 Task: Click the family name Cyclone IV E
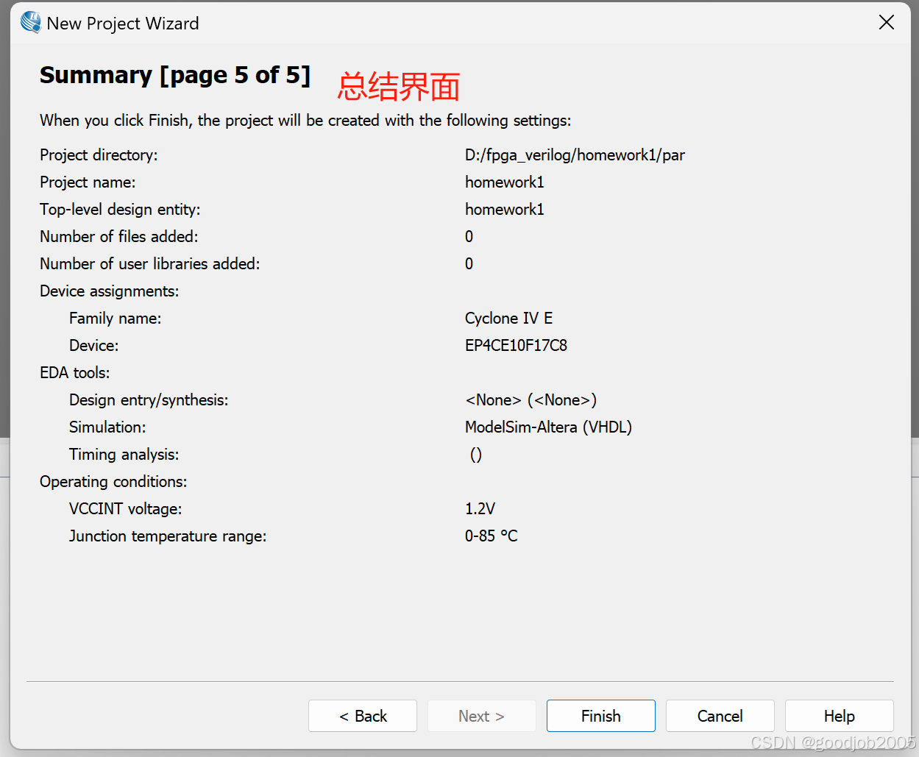(508, 319)
